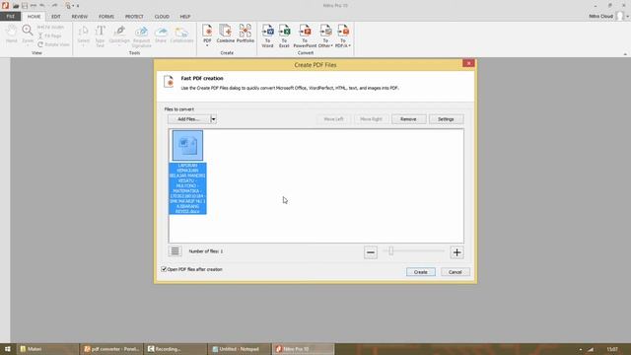Image resolution: width=631 pixels, height=355 pixels.
Task: Open the QuickSign tool
Action: [119, 35]
